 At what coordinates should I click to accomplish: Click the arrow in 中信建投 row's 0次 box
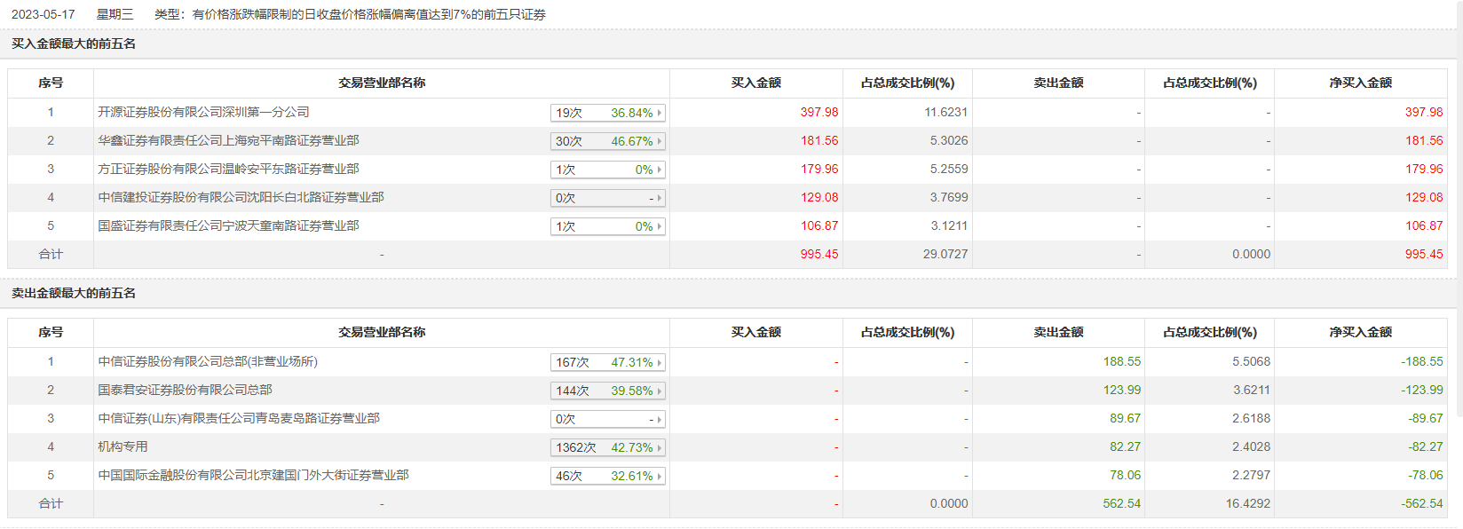click(659, 198)
